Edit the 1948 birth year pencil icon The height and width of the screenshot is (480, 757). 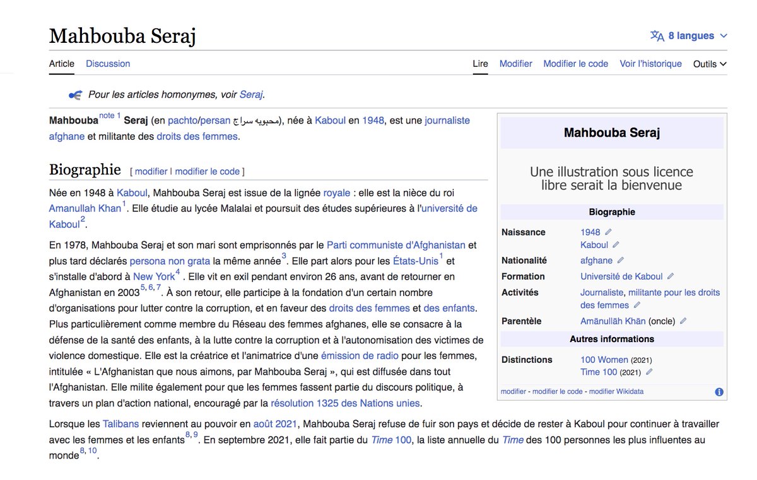[608, 232]
